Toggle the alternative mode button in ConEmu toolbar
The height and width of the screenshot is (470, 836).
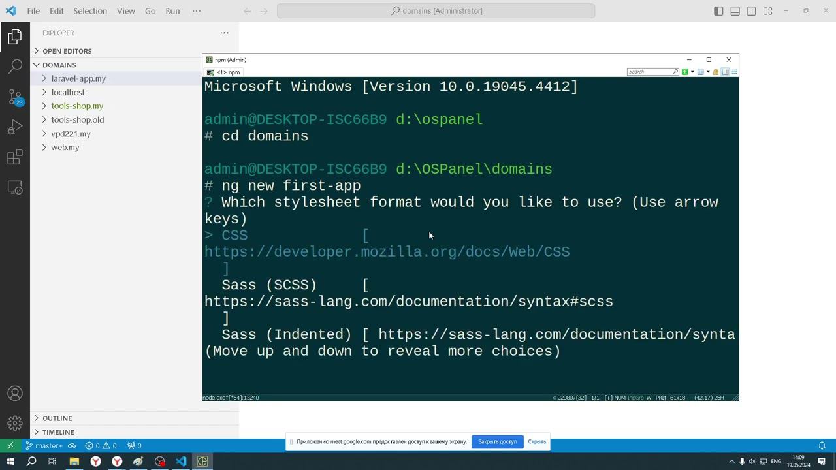pyautogui.click(x=725, y=72)
